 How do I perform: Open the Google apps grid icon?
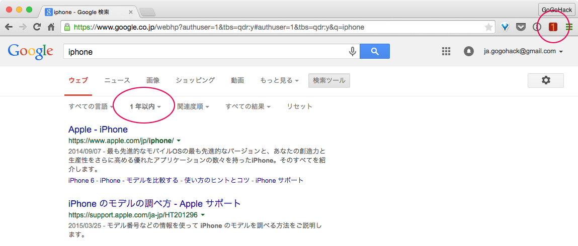[x=446, y=52]
